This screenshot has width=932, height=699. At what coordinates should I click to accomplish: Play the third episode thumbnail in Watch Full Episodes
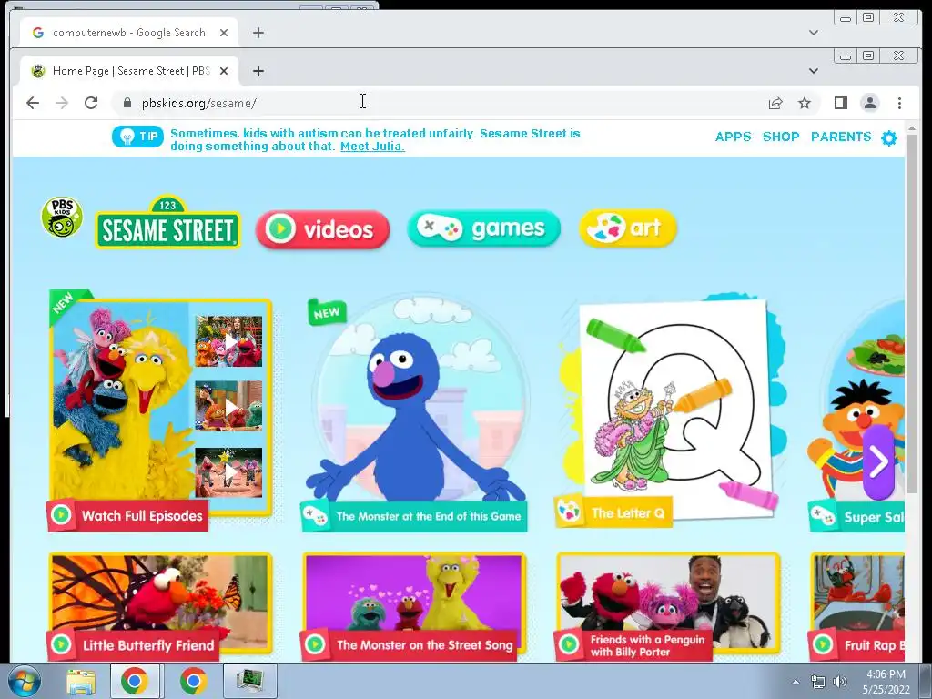(x=228, y=472)
